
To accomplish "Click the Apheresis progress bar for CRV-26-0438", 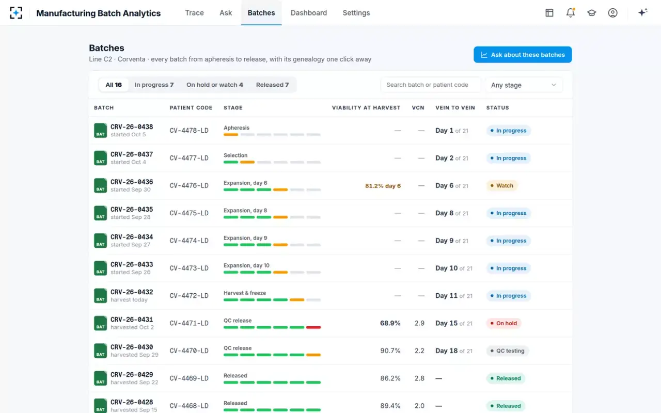I will (x=272, y=135).
